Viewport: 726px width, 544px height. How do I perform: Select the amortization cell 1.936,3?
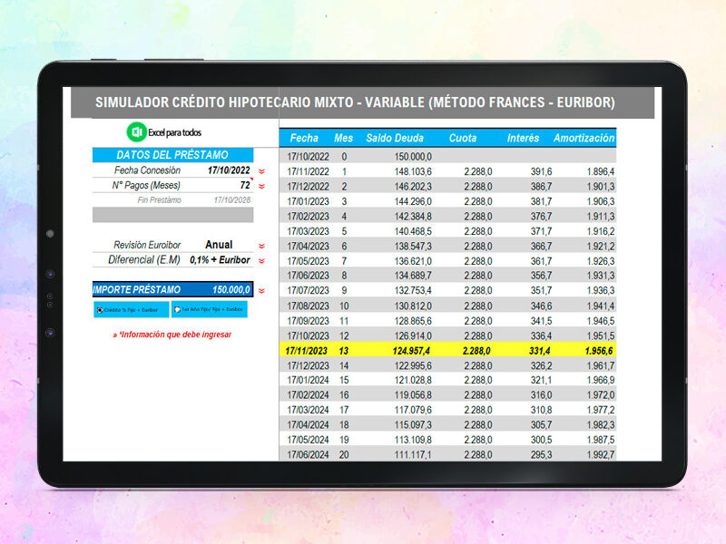point(601,290)
